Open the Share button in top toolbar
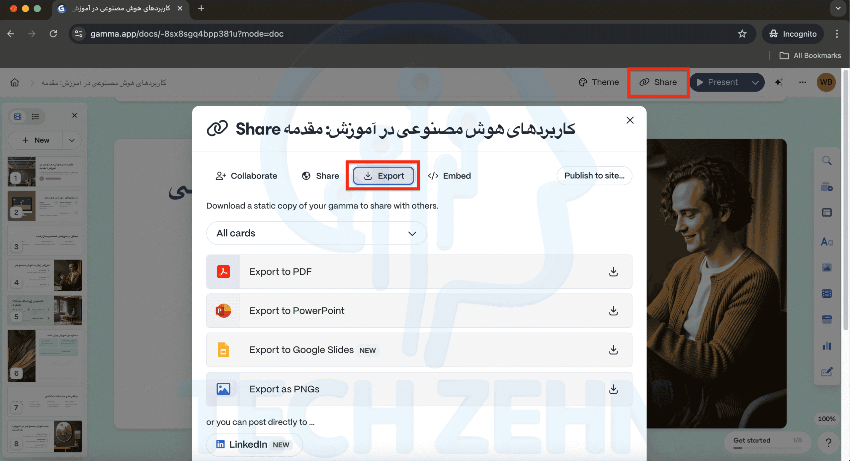Viewport: 850px width, 461px height. 658,82
